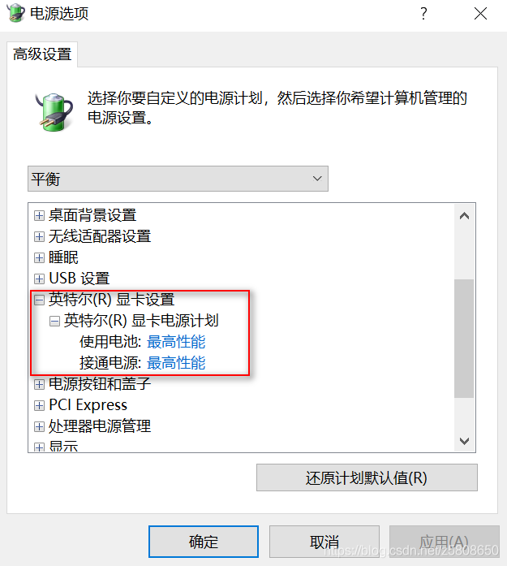Confirm with the 确定 button
Viewport: 507px width, 566px height.
click(x=204, y=542)
